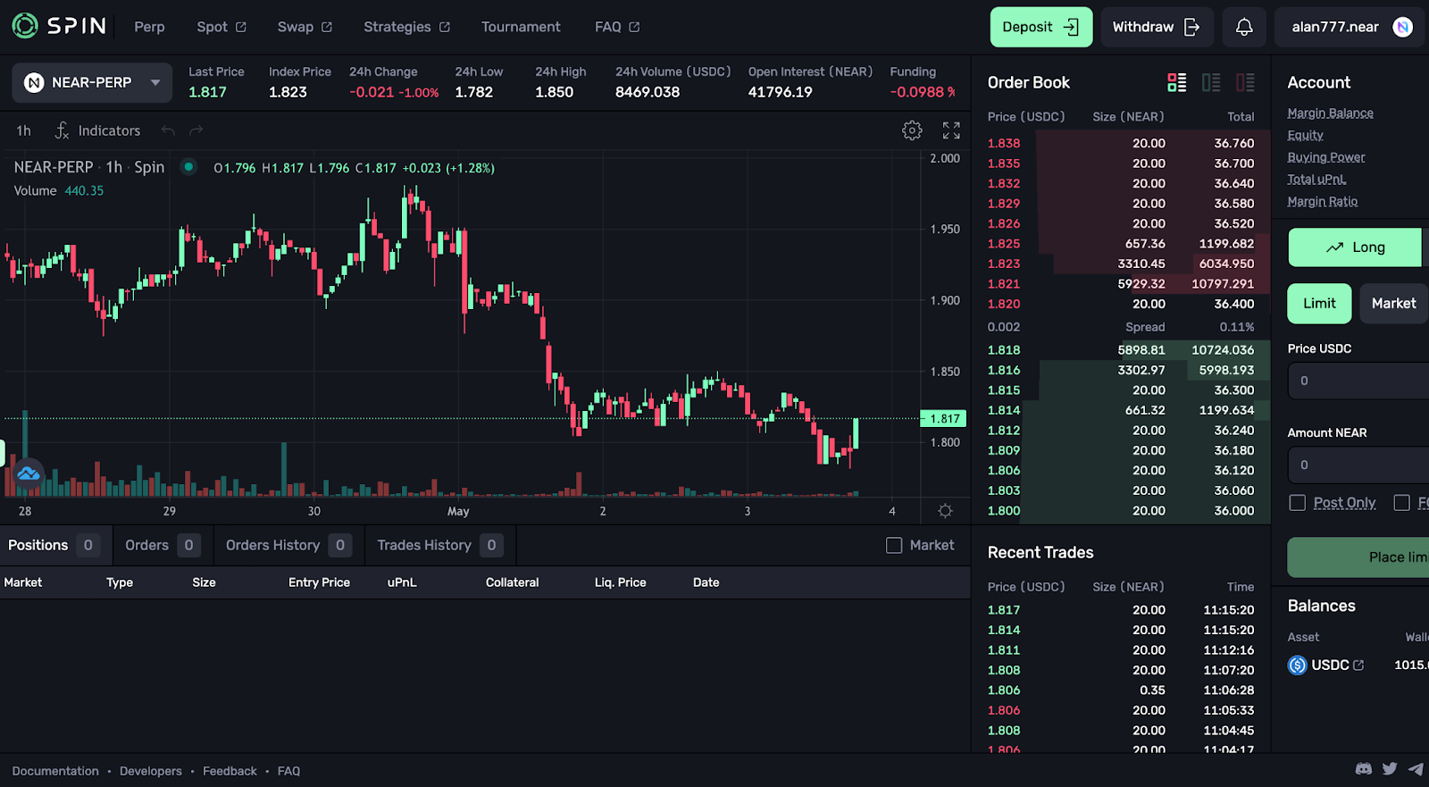Click the Price USDC input field
The image size is (1429, 787).
coord(1358,381)
